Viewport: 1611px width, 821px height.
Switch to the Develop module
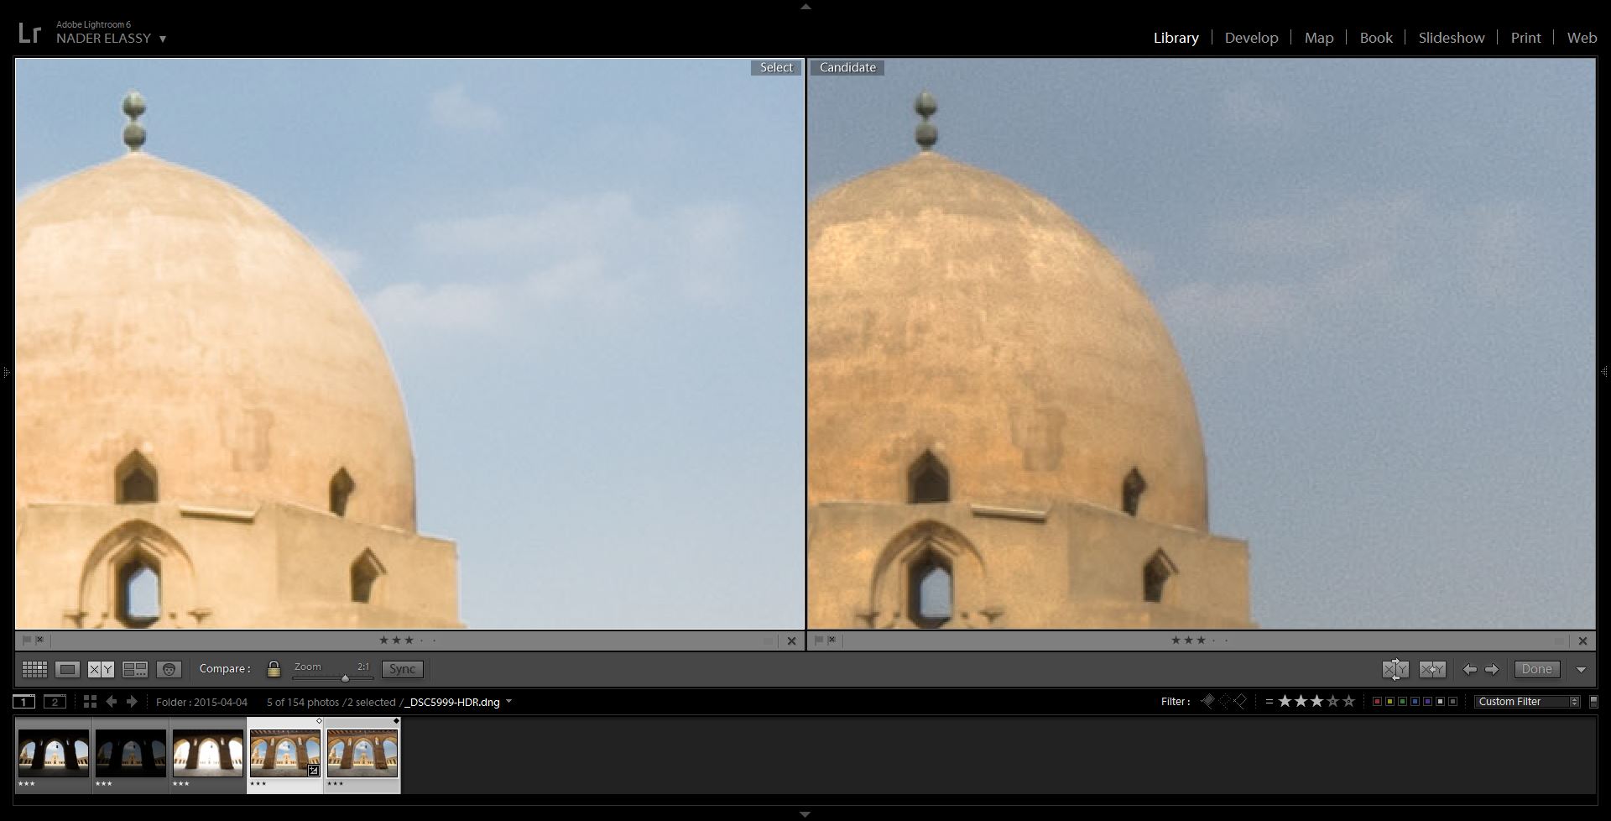(x=1251, y=38)
